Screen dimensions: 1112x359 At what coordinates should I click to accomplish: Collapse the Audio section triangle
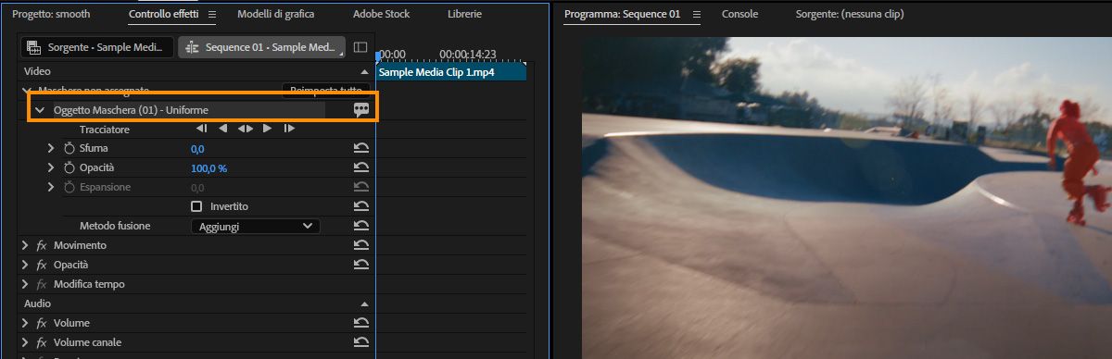coord(364,303)
